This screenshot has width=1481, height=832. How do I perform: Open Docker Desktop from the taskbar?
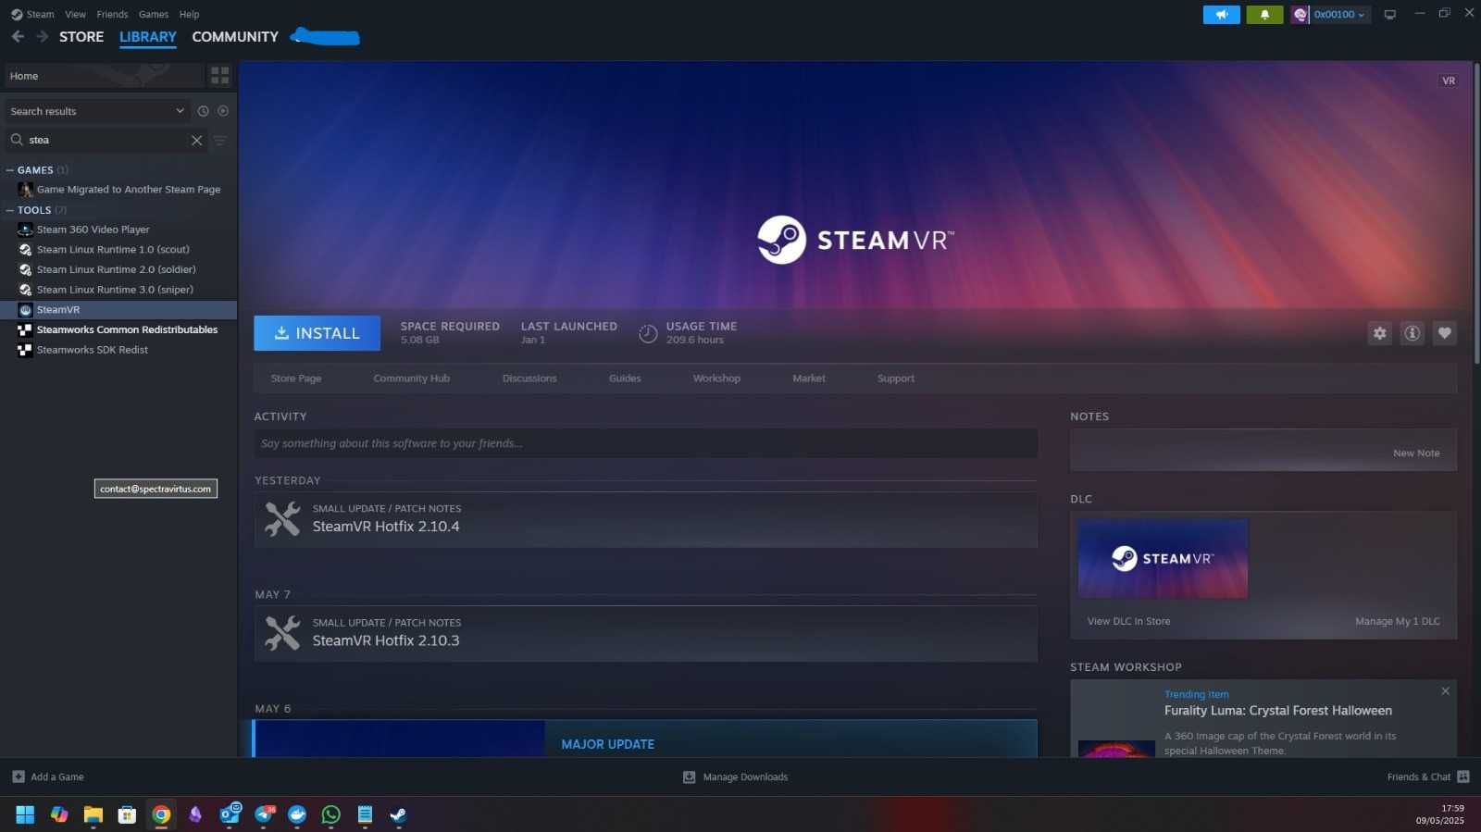pyautogui.click(x=297, y=815)
